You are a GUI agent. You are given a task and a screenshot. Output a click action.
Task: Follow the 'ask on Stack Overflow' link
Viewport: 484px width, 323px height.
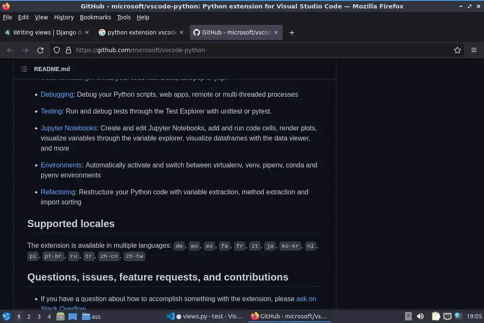(x=306, y=299)
